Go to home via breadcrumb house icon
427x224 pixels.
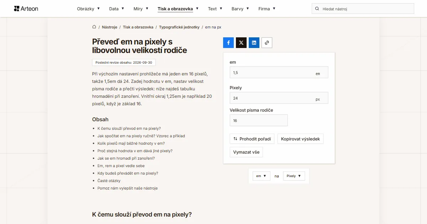pyautogui.click(x=94, y=27)
